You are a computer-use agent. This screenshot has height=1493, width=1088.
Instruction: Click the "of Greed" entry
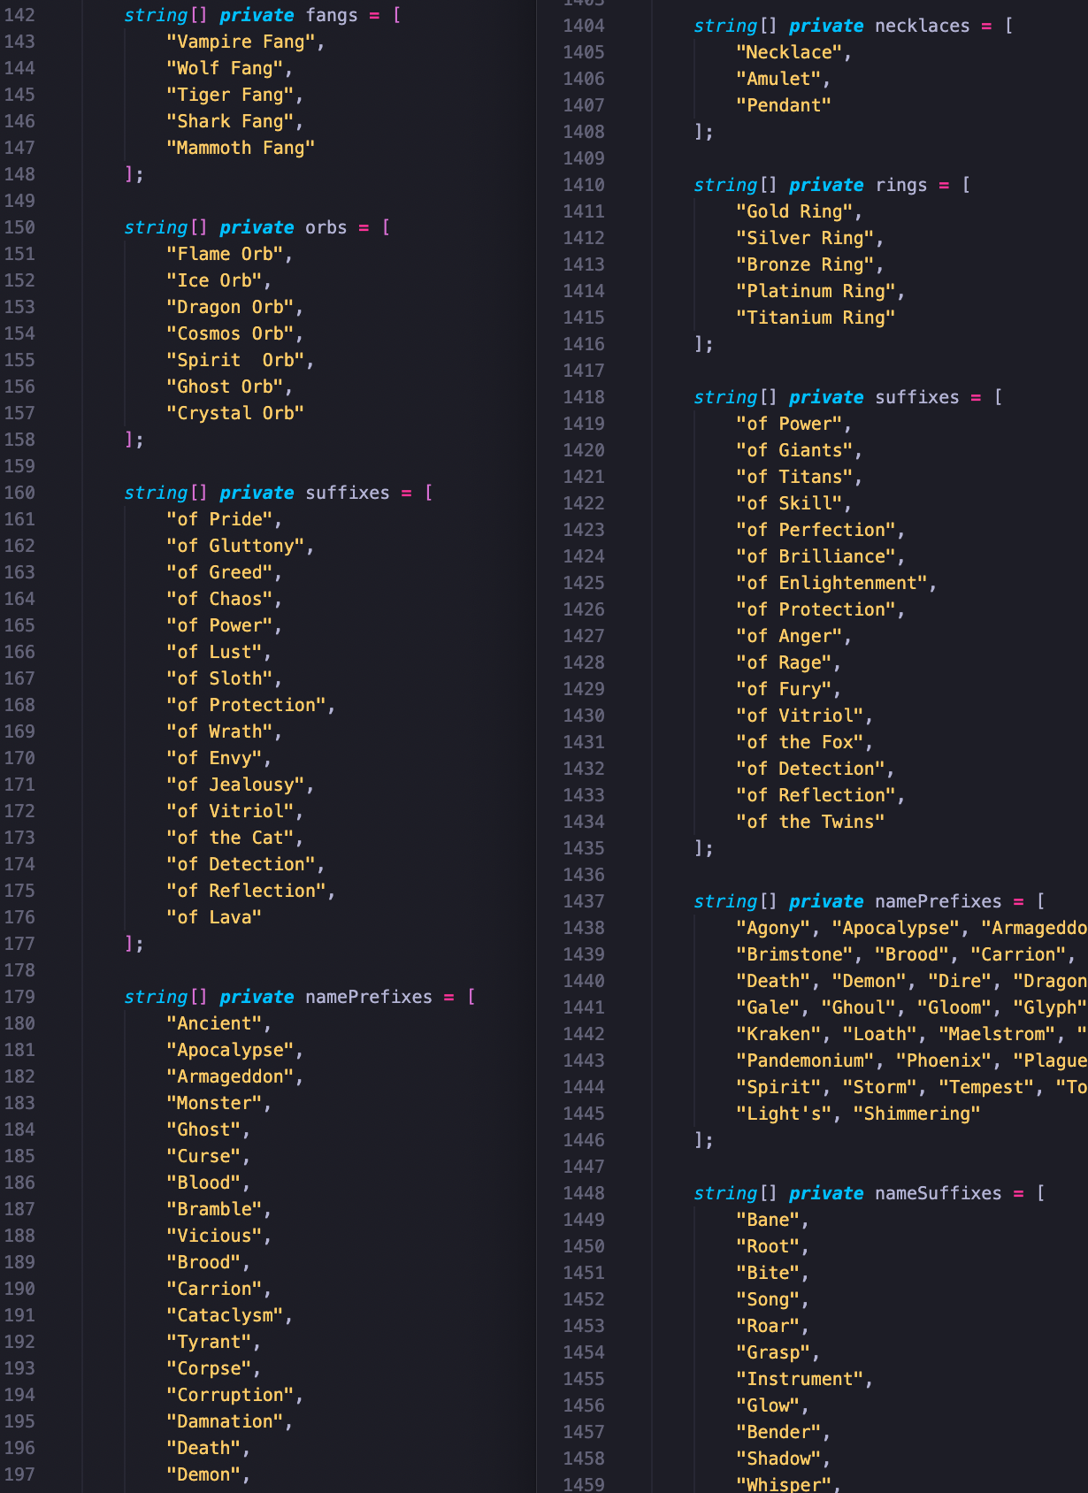219,572
